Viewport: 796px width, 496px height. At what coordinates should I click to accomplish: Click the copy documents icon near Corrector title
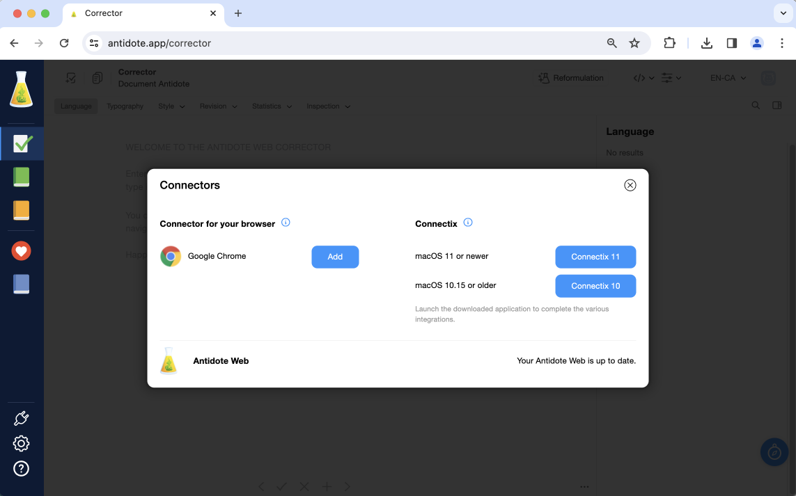[x=97, y=78]
